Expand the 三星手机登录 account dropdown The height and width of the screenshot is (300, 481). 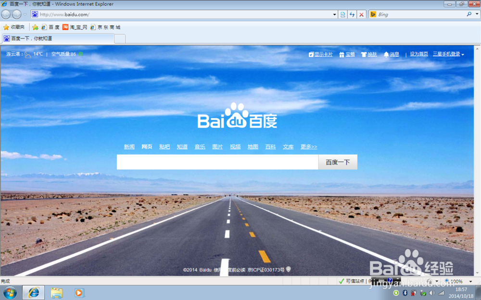pyautogui.click(x=448, y=54)
